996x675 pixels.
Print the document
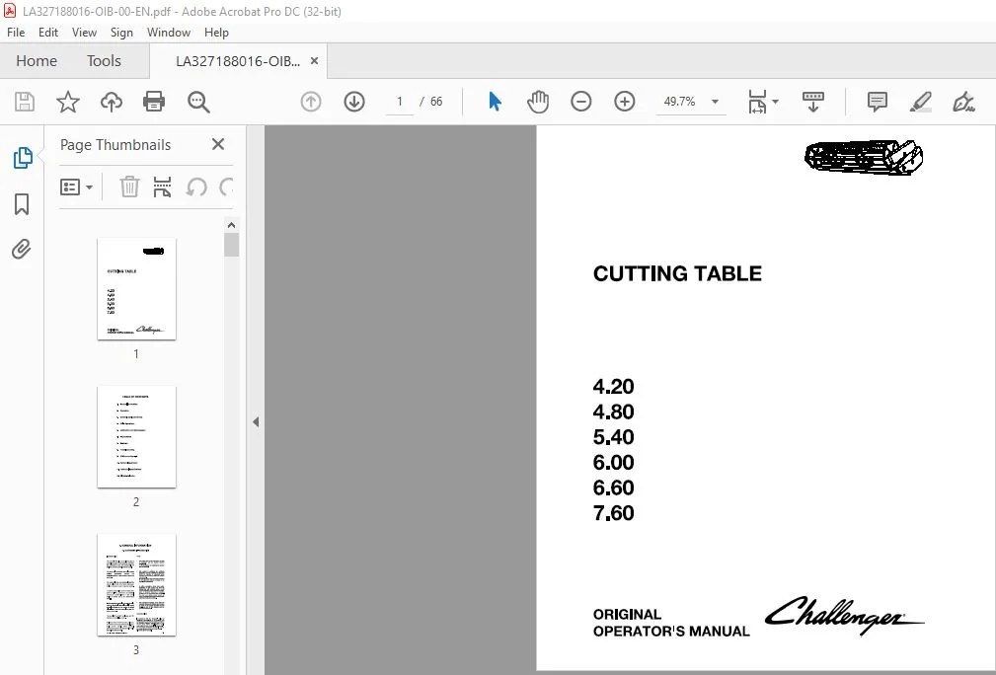(x=154, y=102)
